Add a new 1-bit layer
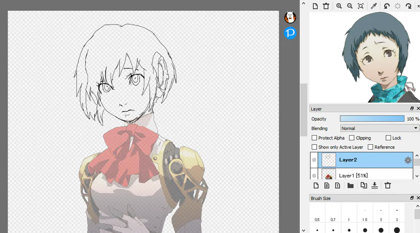Screen dimensions: 420x233 (337, 185)
